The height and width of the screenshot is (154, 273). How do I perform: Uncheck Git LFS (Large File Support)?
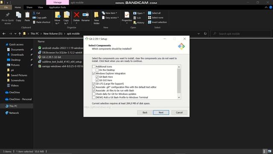[x=94, y=84]
